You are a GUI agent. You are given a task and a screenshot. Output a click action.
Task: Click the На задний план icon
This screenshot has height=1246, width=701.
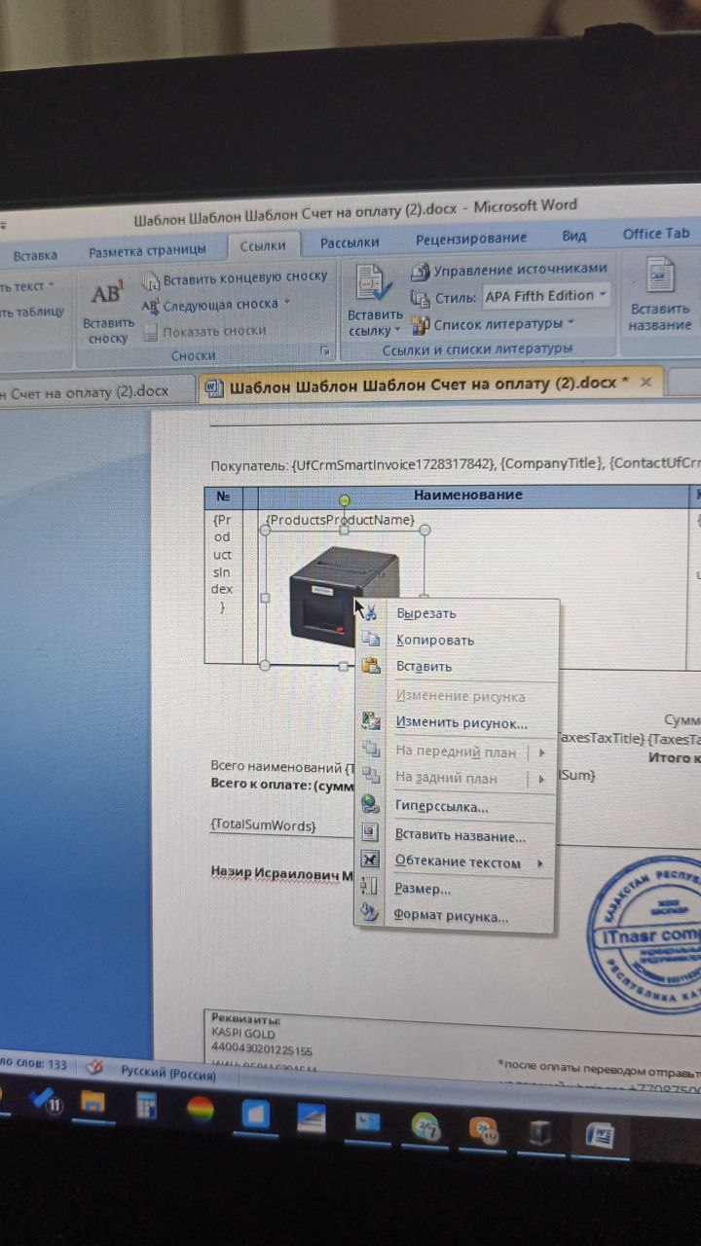click(370, 777)
